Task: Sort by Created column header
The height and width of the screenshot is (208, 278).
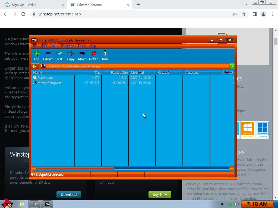Action: (x=170, y=73)
